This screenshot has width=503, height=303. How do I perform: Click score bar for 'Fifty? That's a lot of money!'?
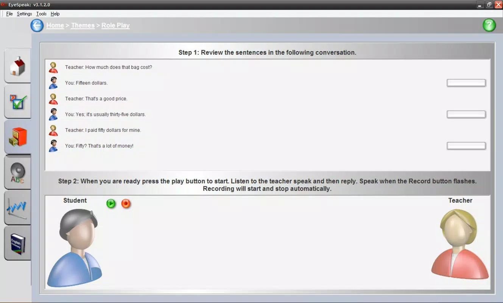pos(466,146)
